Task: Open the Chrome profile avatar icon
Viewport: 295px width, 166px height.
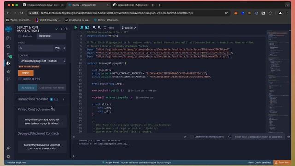Action: (280, 13)
